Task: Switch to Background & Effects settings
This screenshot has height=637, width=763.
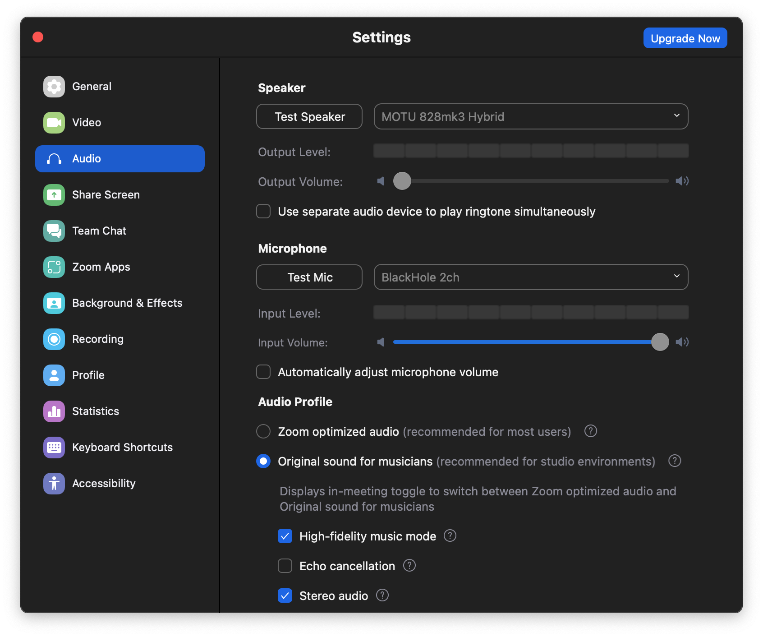Action: (127, 303)
